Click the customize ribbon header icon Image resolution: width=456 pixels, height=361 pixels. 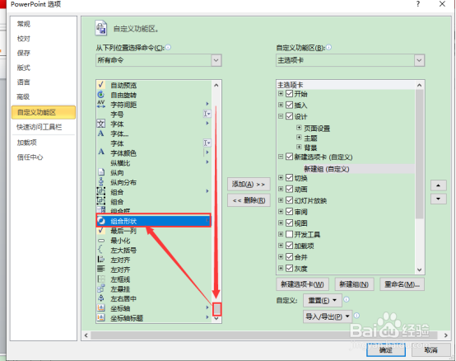coord(101,29)
